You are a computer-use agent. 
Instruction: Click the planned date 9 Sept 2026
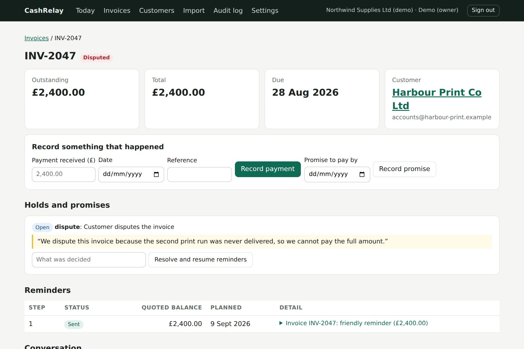pyautogui.click(x=230, y=324)
